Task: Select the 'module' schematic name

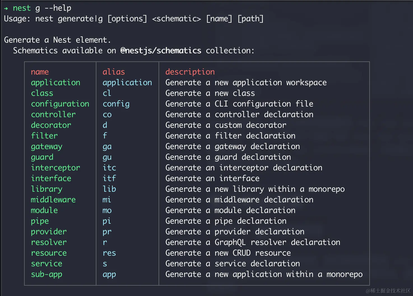Action: (44, 211)
